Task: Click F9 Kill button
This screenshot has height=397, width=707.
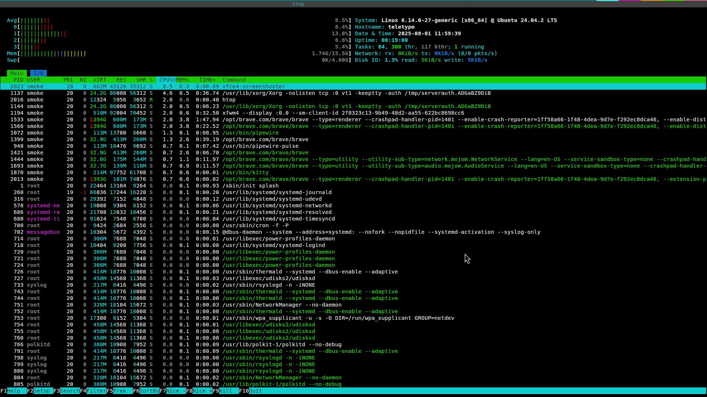Action: click(x=225, y=391)
